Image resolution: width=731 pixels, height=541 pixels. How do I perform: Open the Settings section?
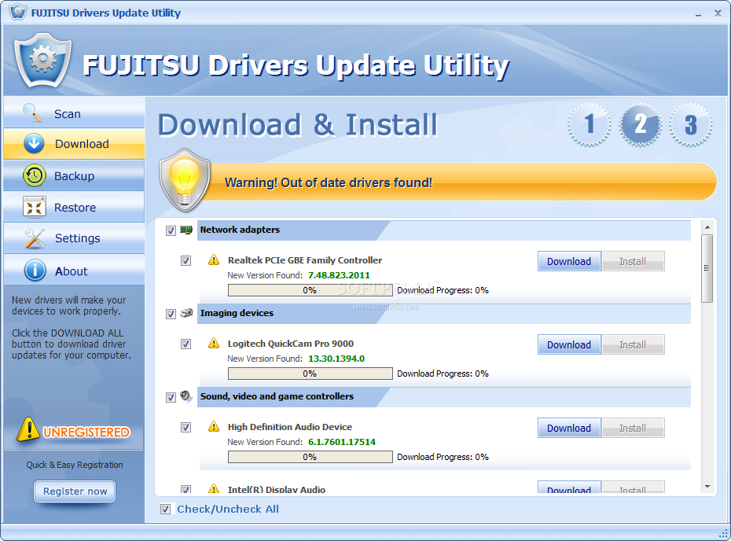74,238
